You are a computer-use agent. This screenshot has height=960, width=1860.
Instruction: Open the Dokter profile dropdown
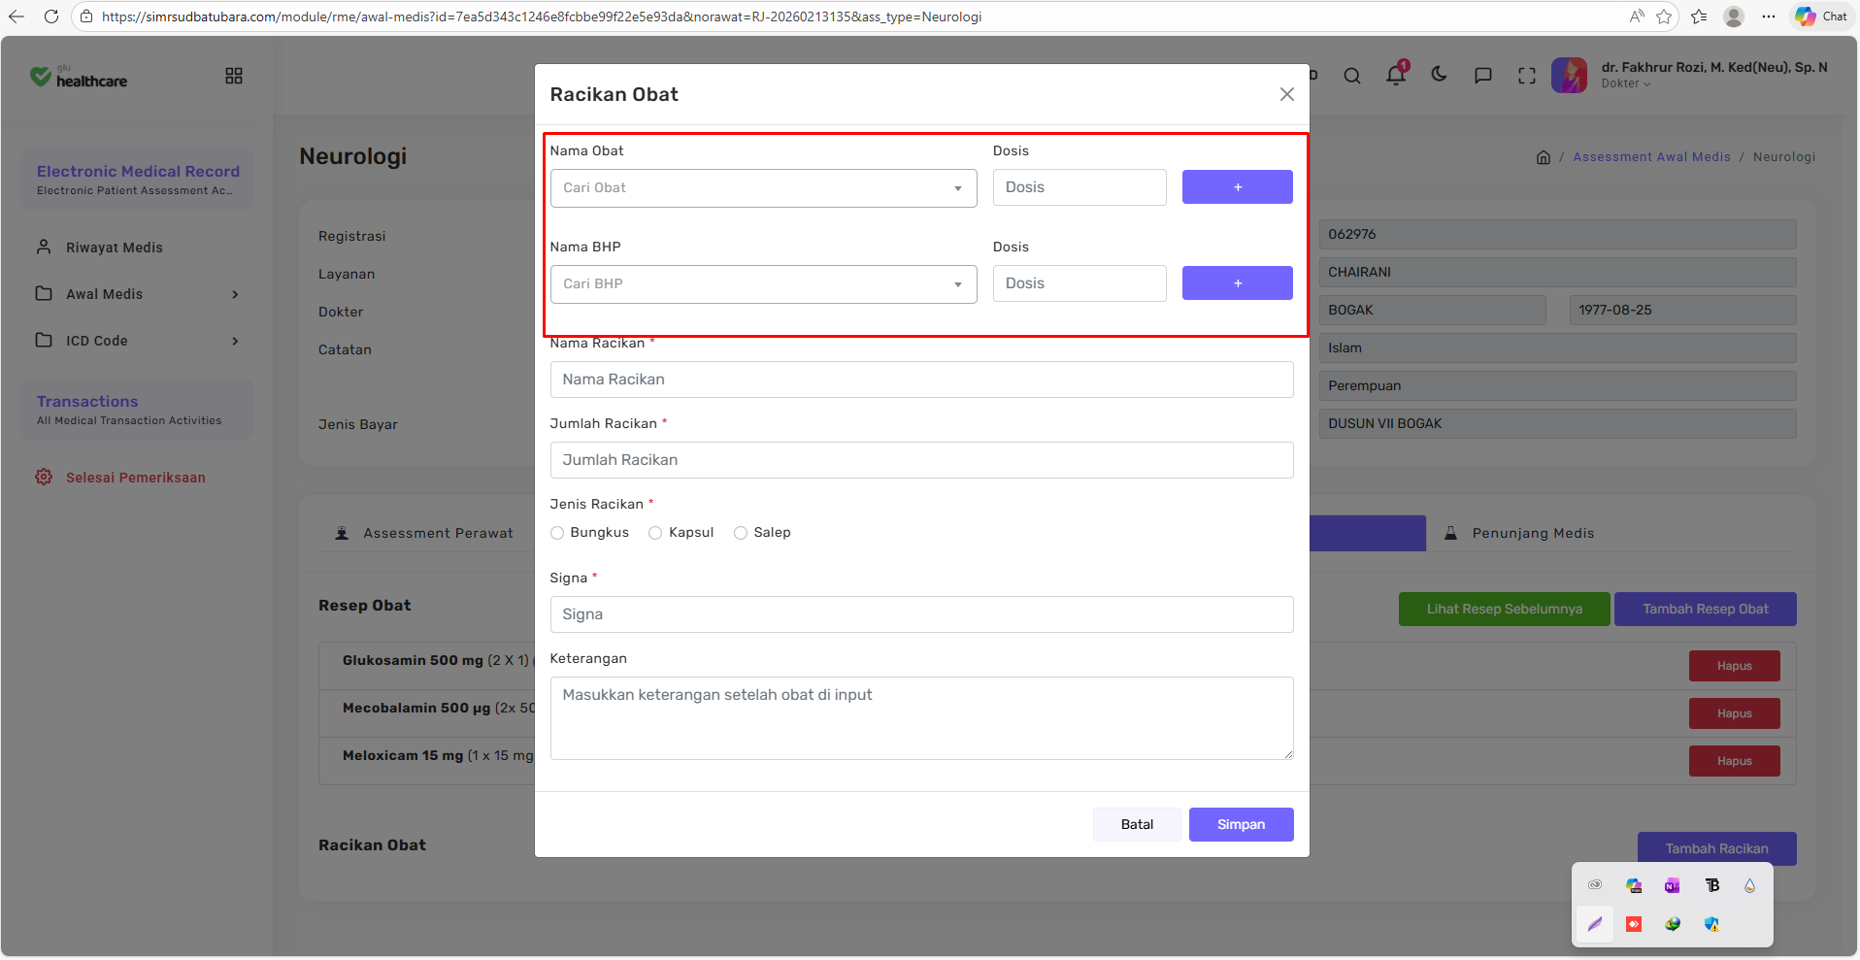pyautogui.click(x=1626, y=83)
